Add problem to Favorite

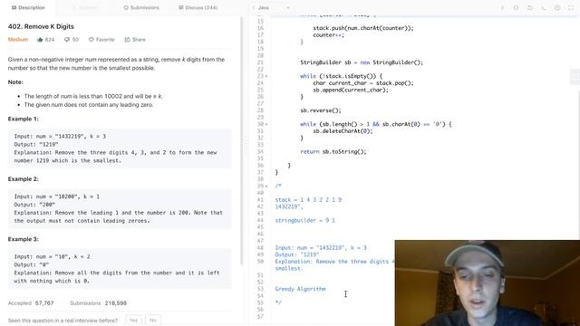click(101, 40)
